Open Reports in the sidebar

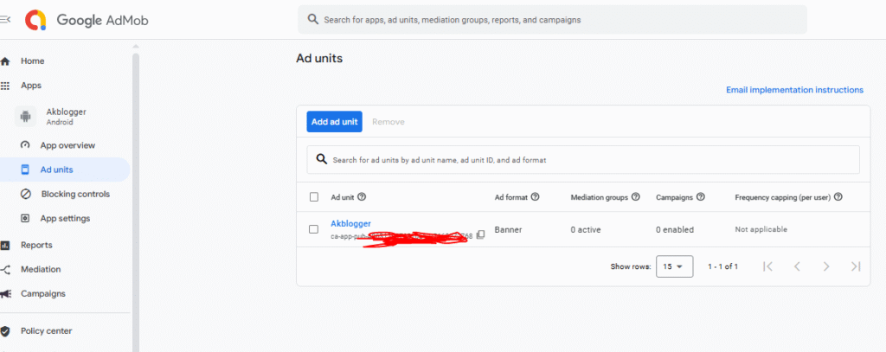click(x=36, y=246)
